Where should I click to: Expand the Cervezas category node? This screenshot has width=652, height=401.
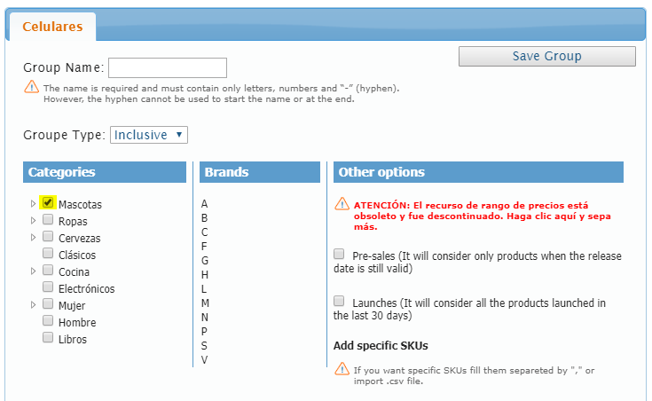[x=34, y=238]
